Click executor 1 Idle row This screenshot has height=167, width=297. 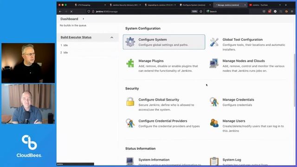88,45
